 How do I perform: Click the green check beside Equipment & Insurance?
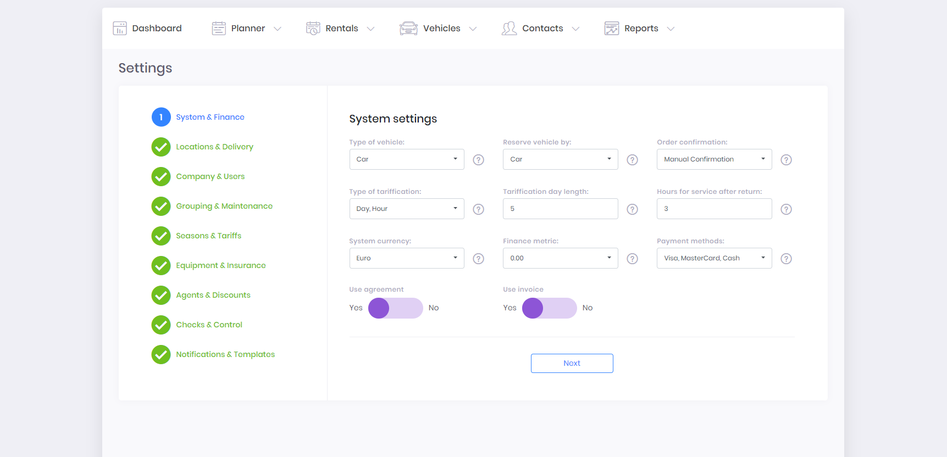[161, 265]
